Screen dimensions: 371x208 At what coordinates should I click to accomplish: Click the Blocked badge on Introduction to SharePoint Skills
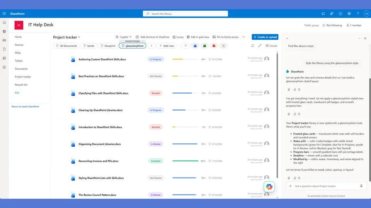pos(156,127)
